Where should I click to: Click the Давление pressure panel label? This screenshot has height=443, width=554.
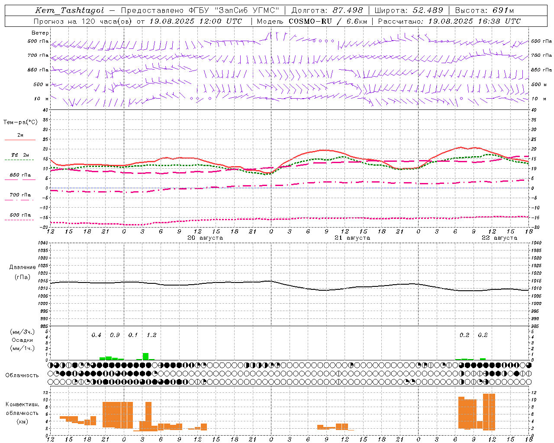click(23, 267)
